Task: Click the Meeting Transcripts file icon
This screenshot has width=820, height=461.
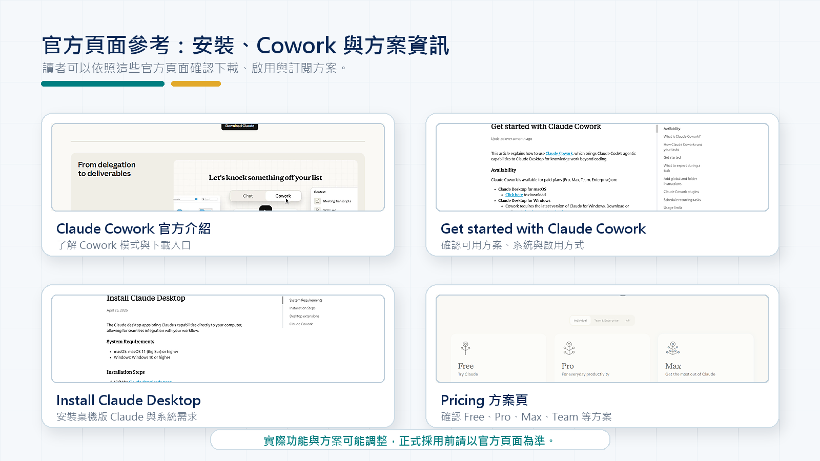Action: [318, 201]
